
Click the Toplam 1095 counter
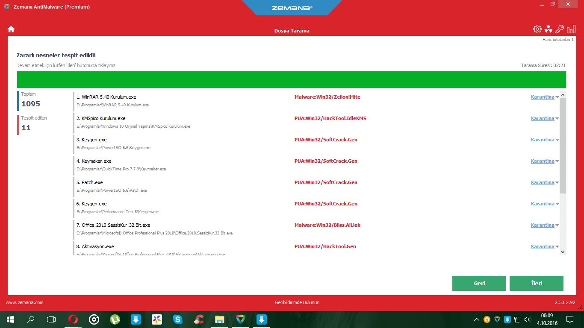pos(31,100)
